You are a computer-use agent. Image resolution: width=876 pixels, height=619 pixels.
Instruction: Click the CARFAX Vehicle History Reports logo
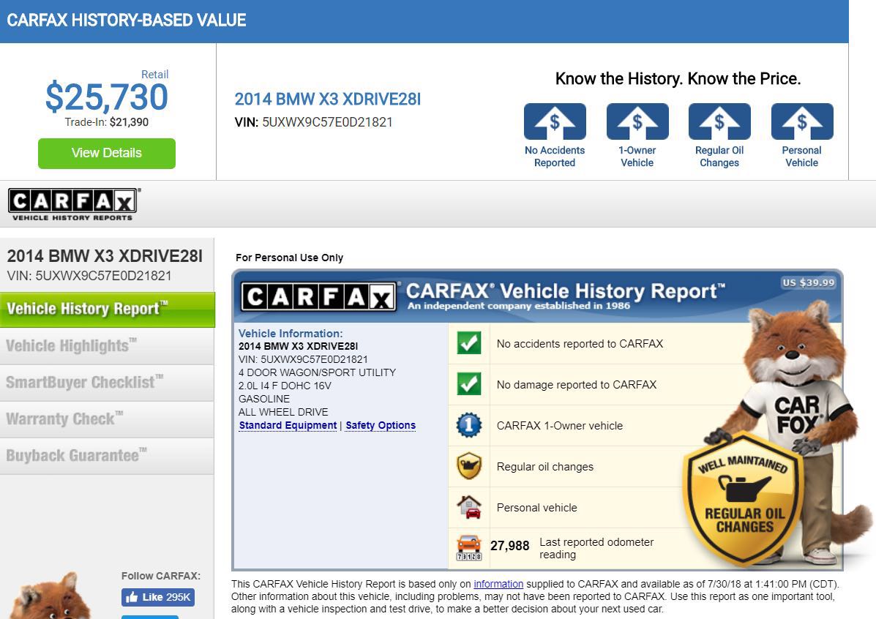coord(73,204)
